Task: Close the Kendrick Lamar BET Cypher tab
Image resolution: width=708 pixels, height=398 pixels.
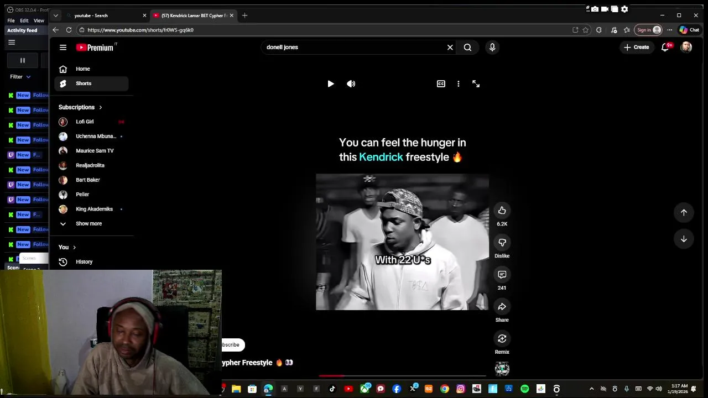Action: [232, 15]
